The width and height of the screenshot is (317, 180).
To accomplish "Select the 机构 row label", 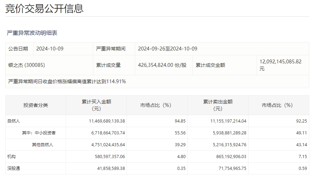I will [12, 157].
